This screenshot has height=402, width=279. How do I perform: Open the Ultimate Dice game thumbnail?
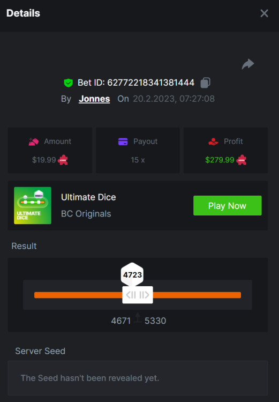[x=33, y=205]
